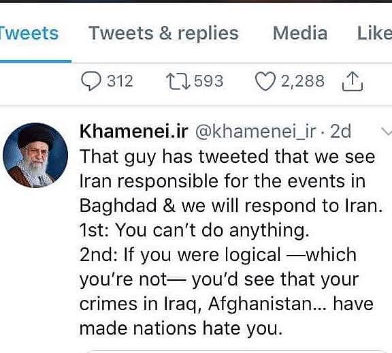View the 2,288 likes count

click(303, 81)
